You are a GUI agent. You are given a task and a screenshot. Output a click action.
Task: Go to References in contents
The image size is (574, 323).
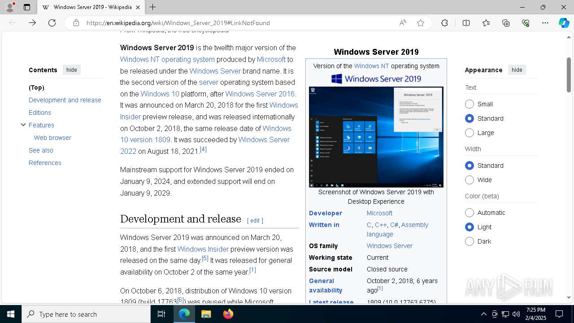pyautogui.click(x=45, y=163)
